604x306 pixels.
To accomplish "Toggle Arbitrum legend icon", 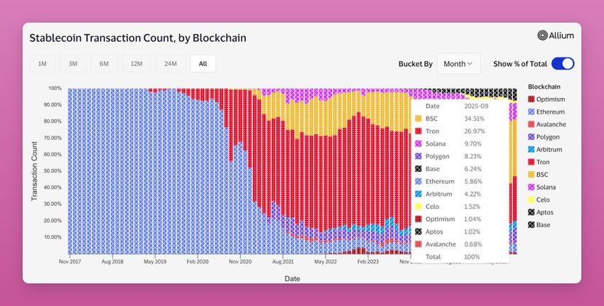I will [532, 150].
